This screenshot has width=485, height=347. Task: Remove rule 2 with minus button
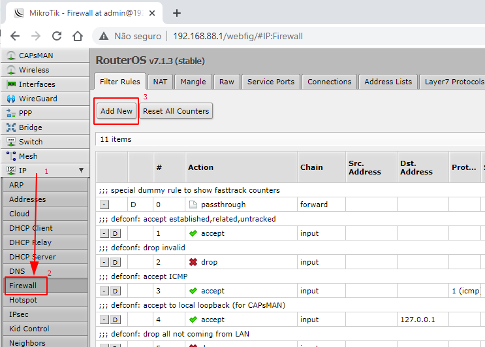click(x=104, y=262)
